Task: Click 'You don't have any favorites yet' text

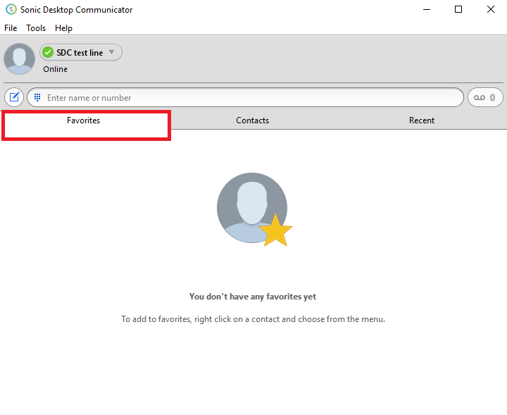Action: point(253,297)
